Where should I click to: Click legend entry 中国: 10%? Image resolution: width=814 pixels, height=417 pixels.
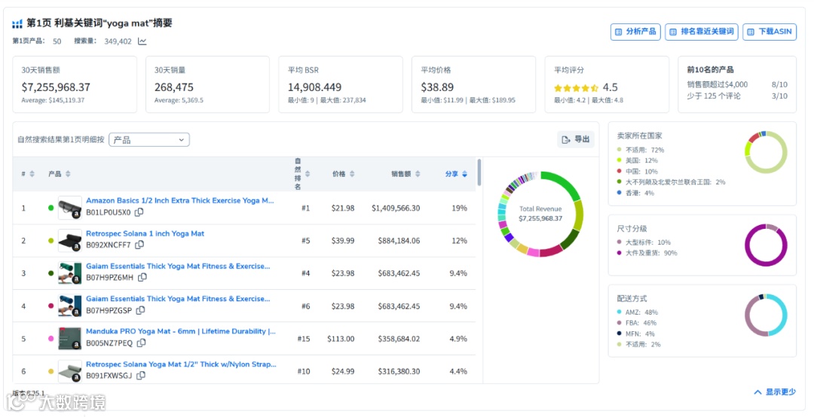click(x=638, y=172)
